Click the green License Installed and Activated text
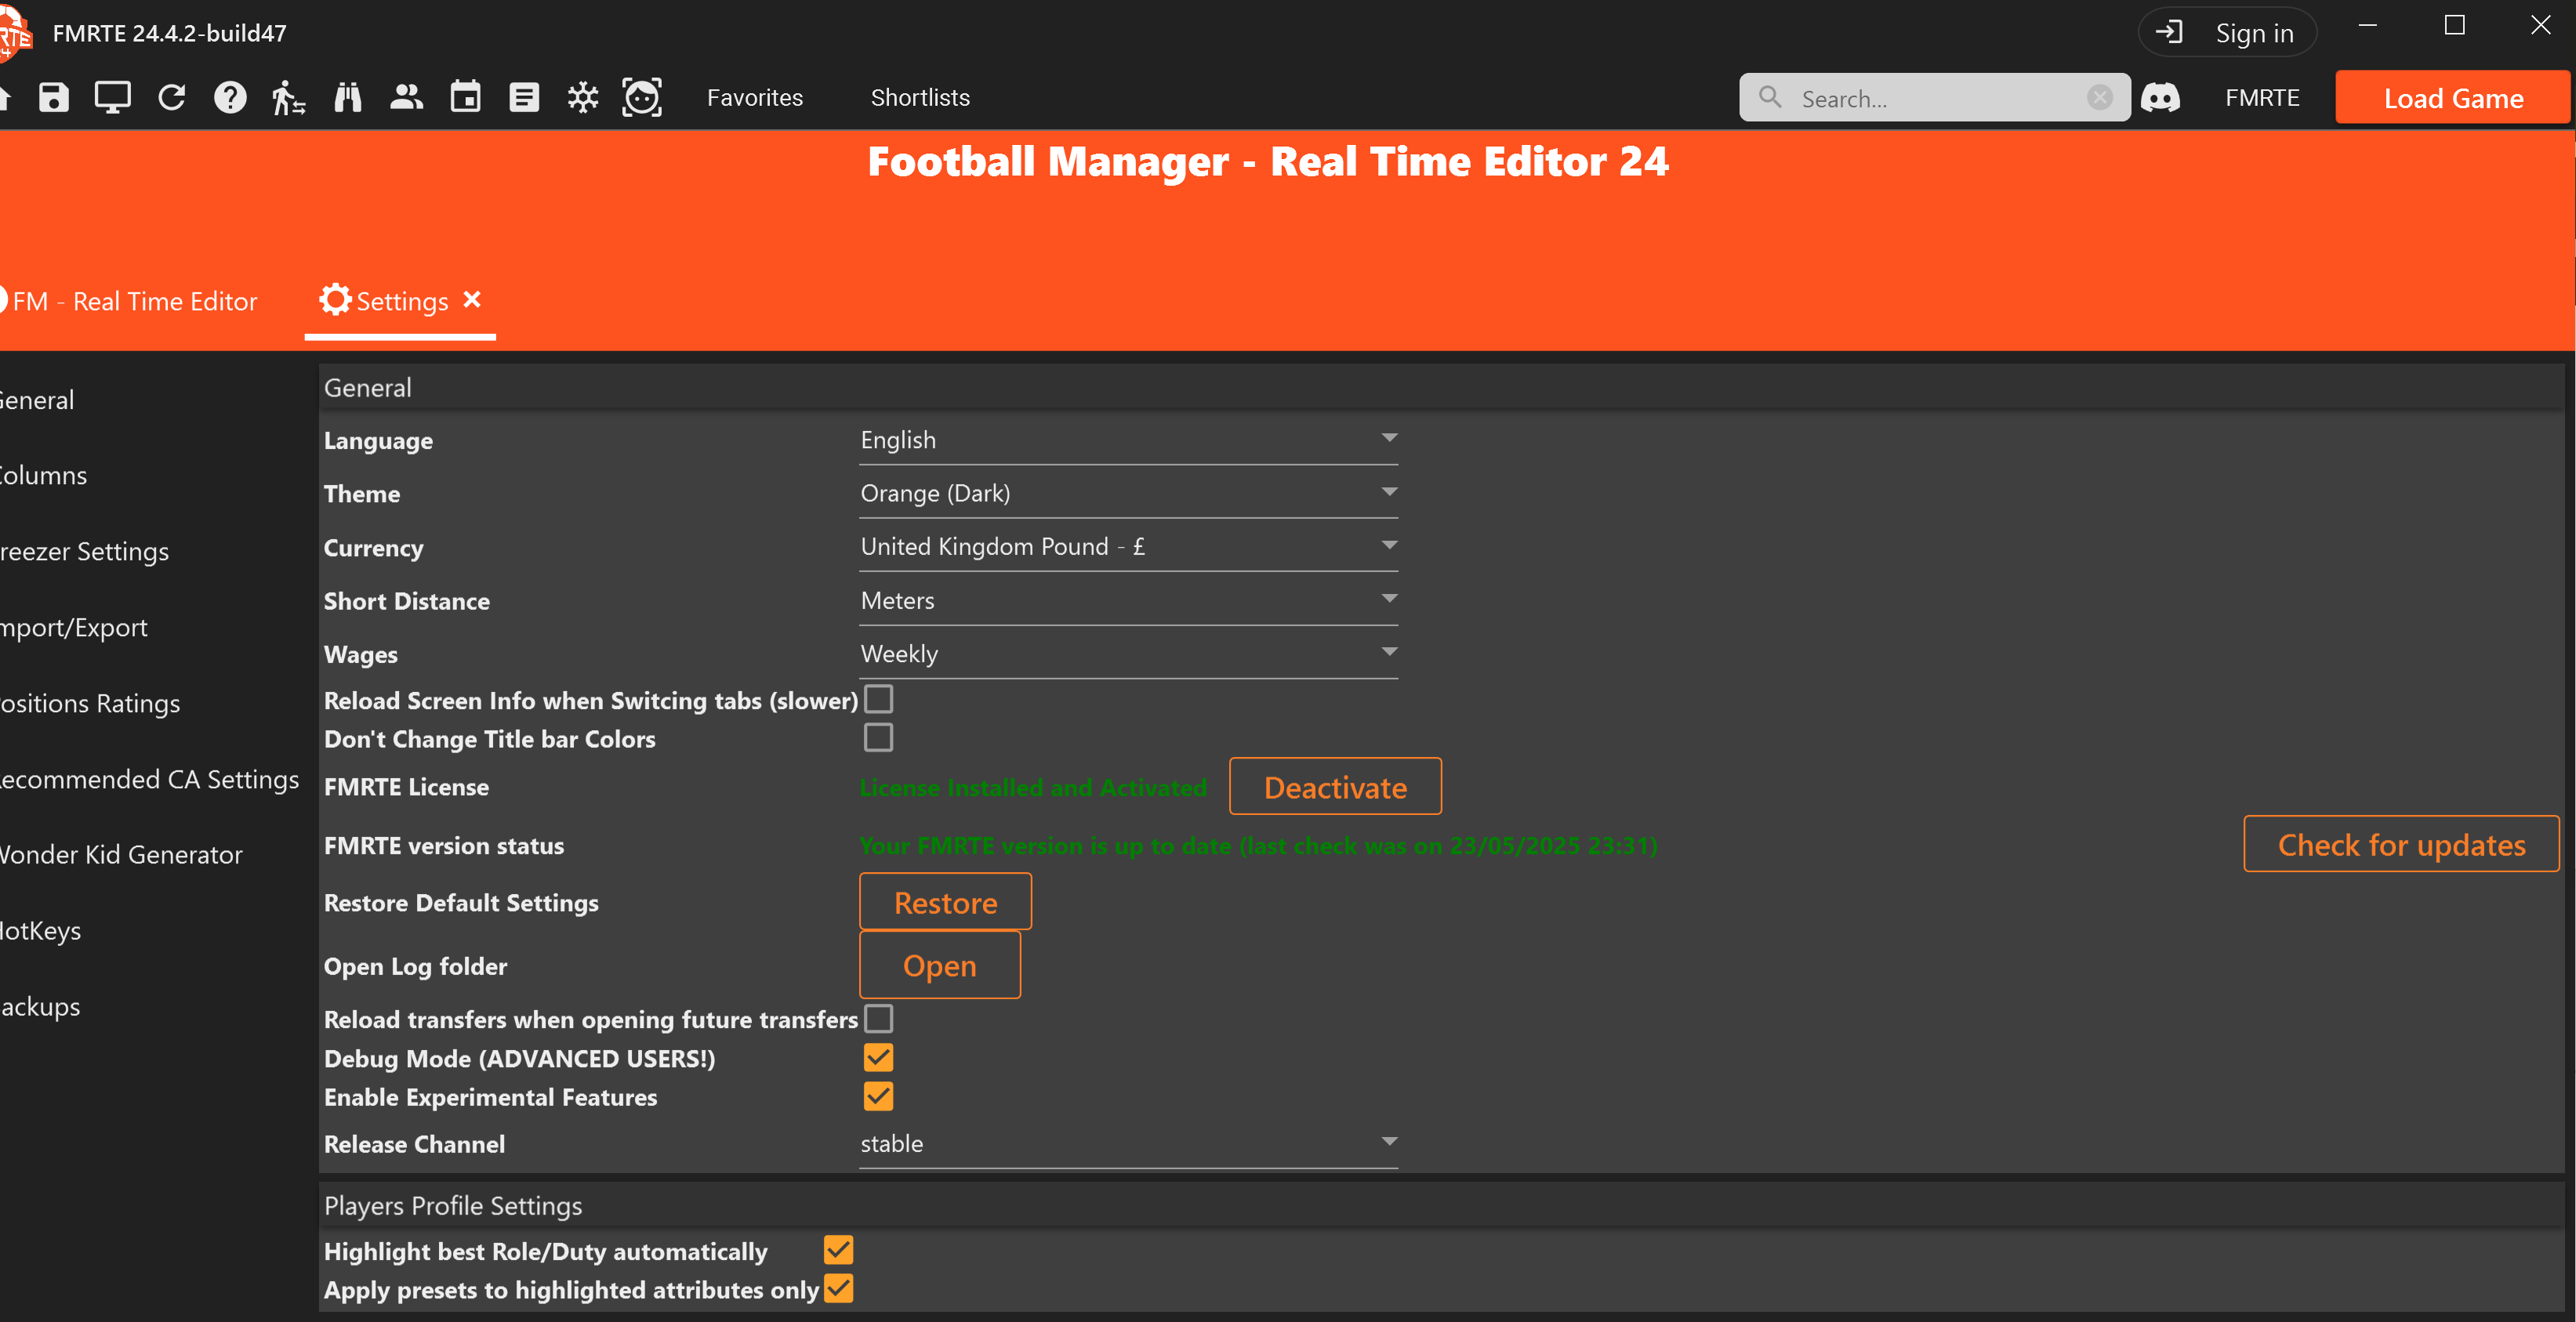This screenshot has width=2576, height=1322. pyautogui.click(x=1033, y=788)
